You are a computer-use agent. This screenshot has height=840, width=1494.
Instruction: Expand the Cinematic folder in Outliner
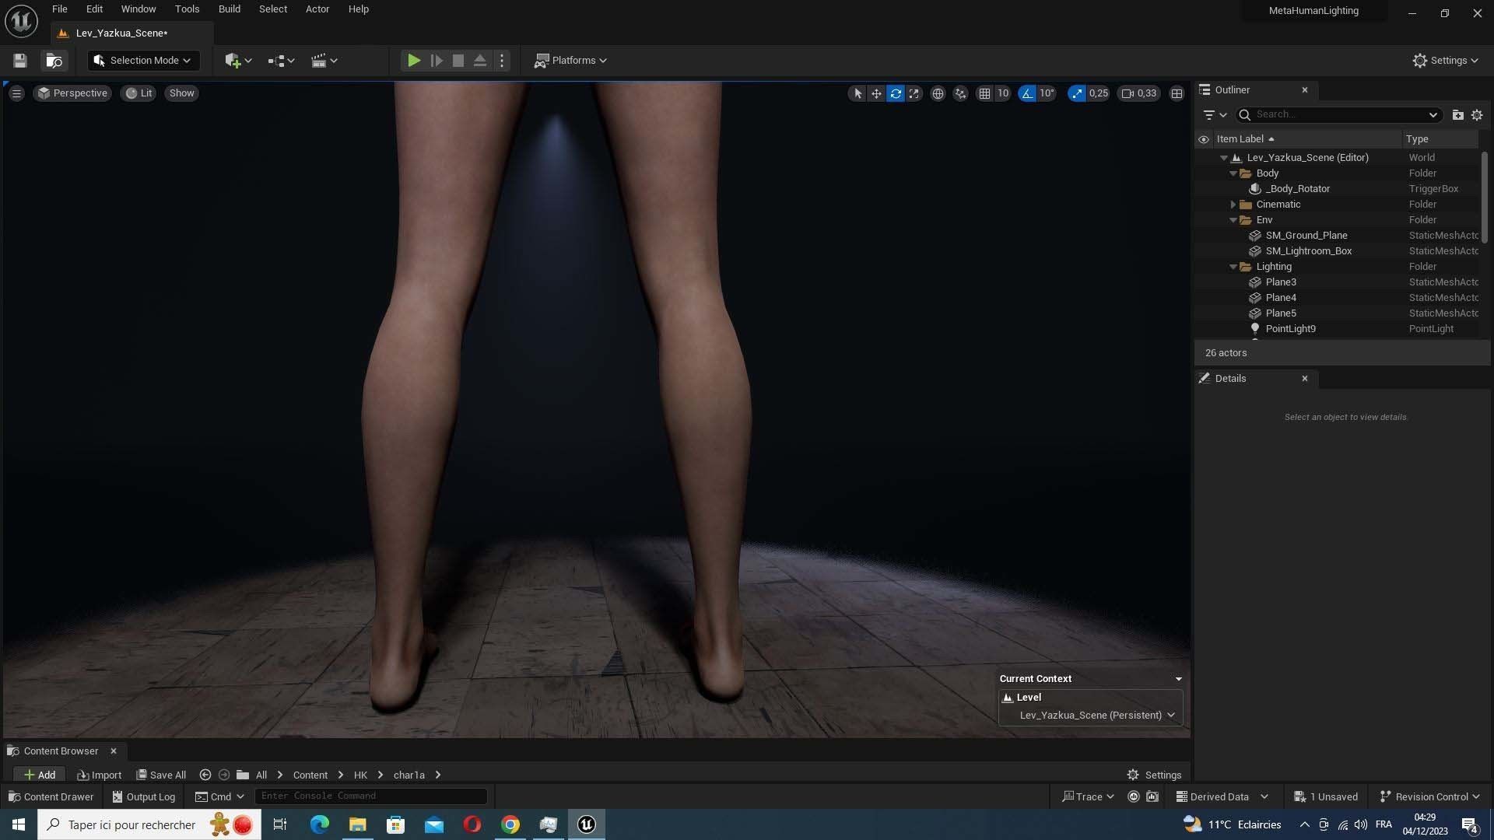[1233, 205]
